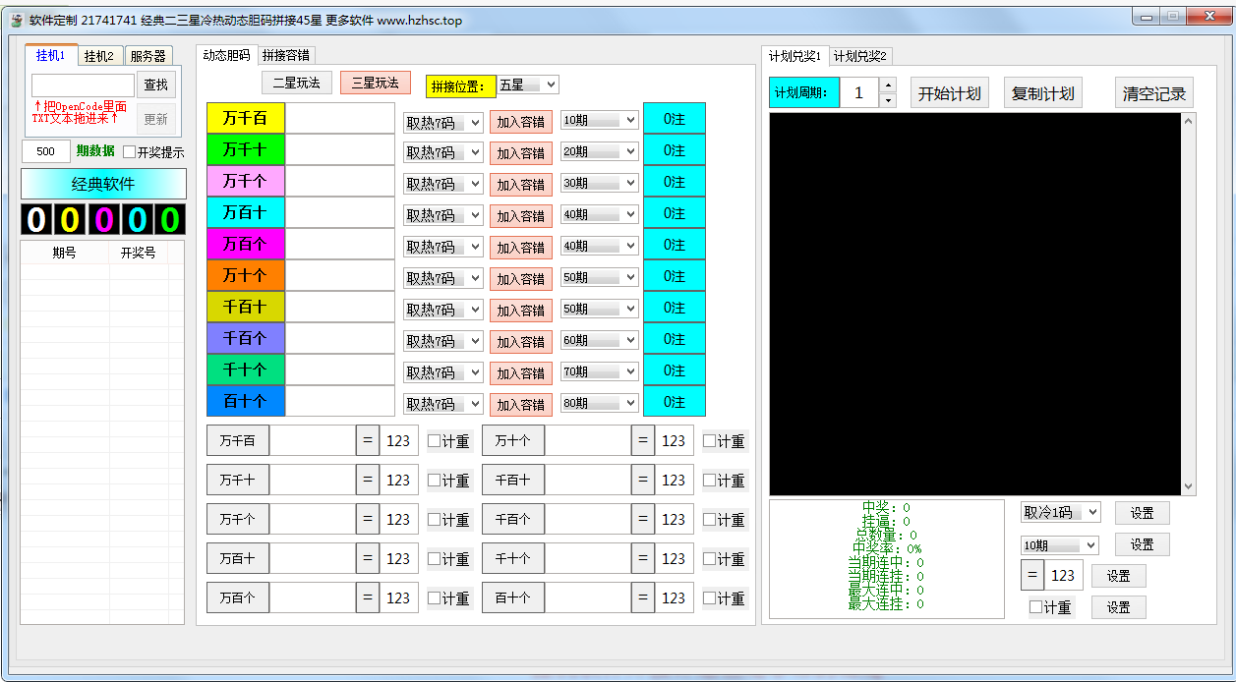Toggle 计重 checkbox for lower 万千十 row

pos(434,481)
